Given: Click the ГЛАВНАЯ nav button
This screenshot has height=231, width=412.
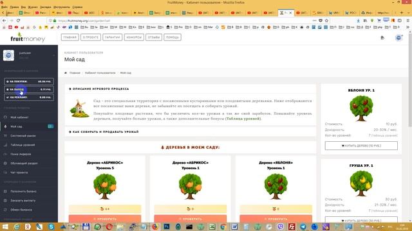Looking at the screenshot, I should pyautogui.click(x=70, y=37).
